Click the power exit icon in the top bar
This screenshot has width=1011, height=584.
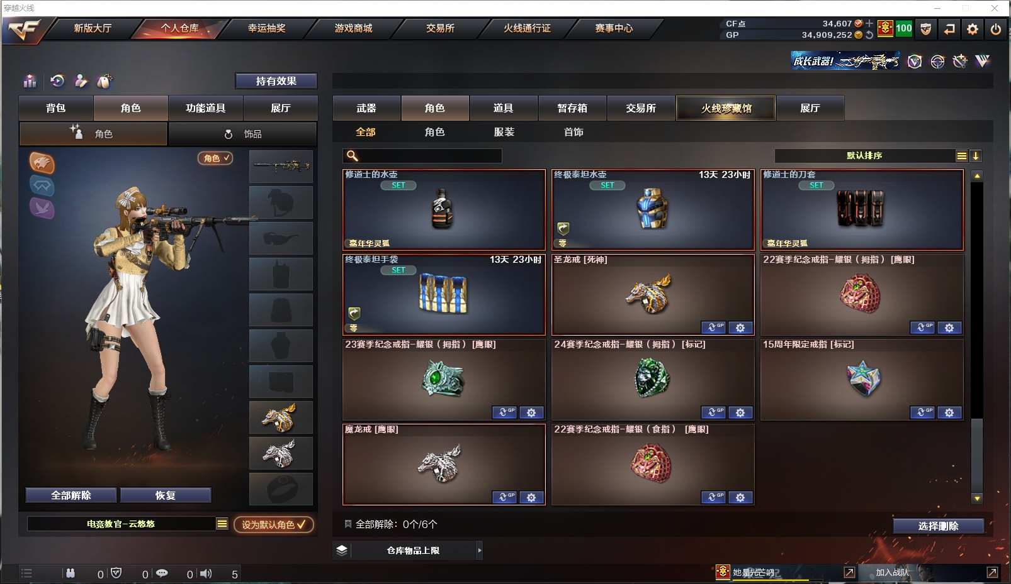995,29
